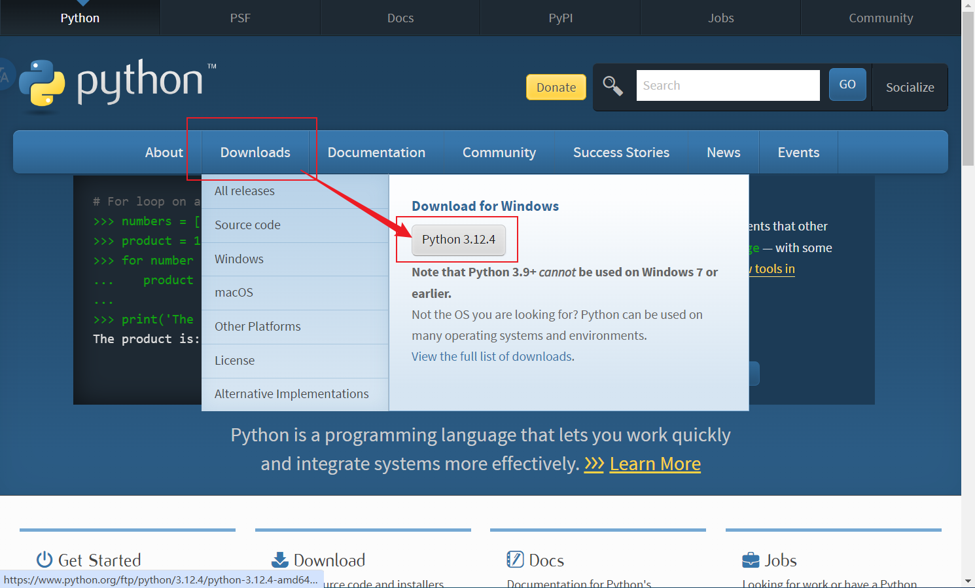Viewport: 975px width, 588px height.
Task: Select All releases from Downloads menu
Action: click(x=245, y=191)
